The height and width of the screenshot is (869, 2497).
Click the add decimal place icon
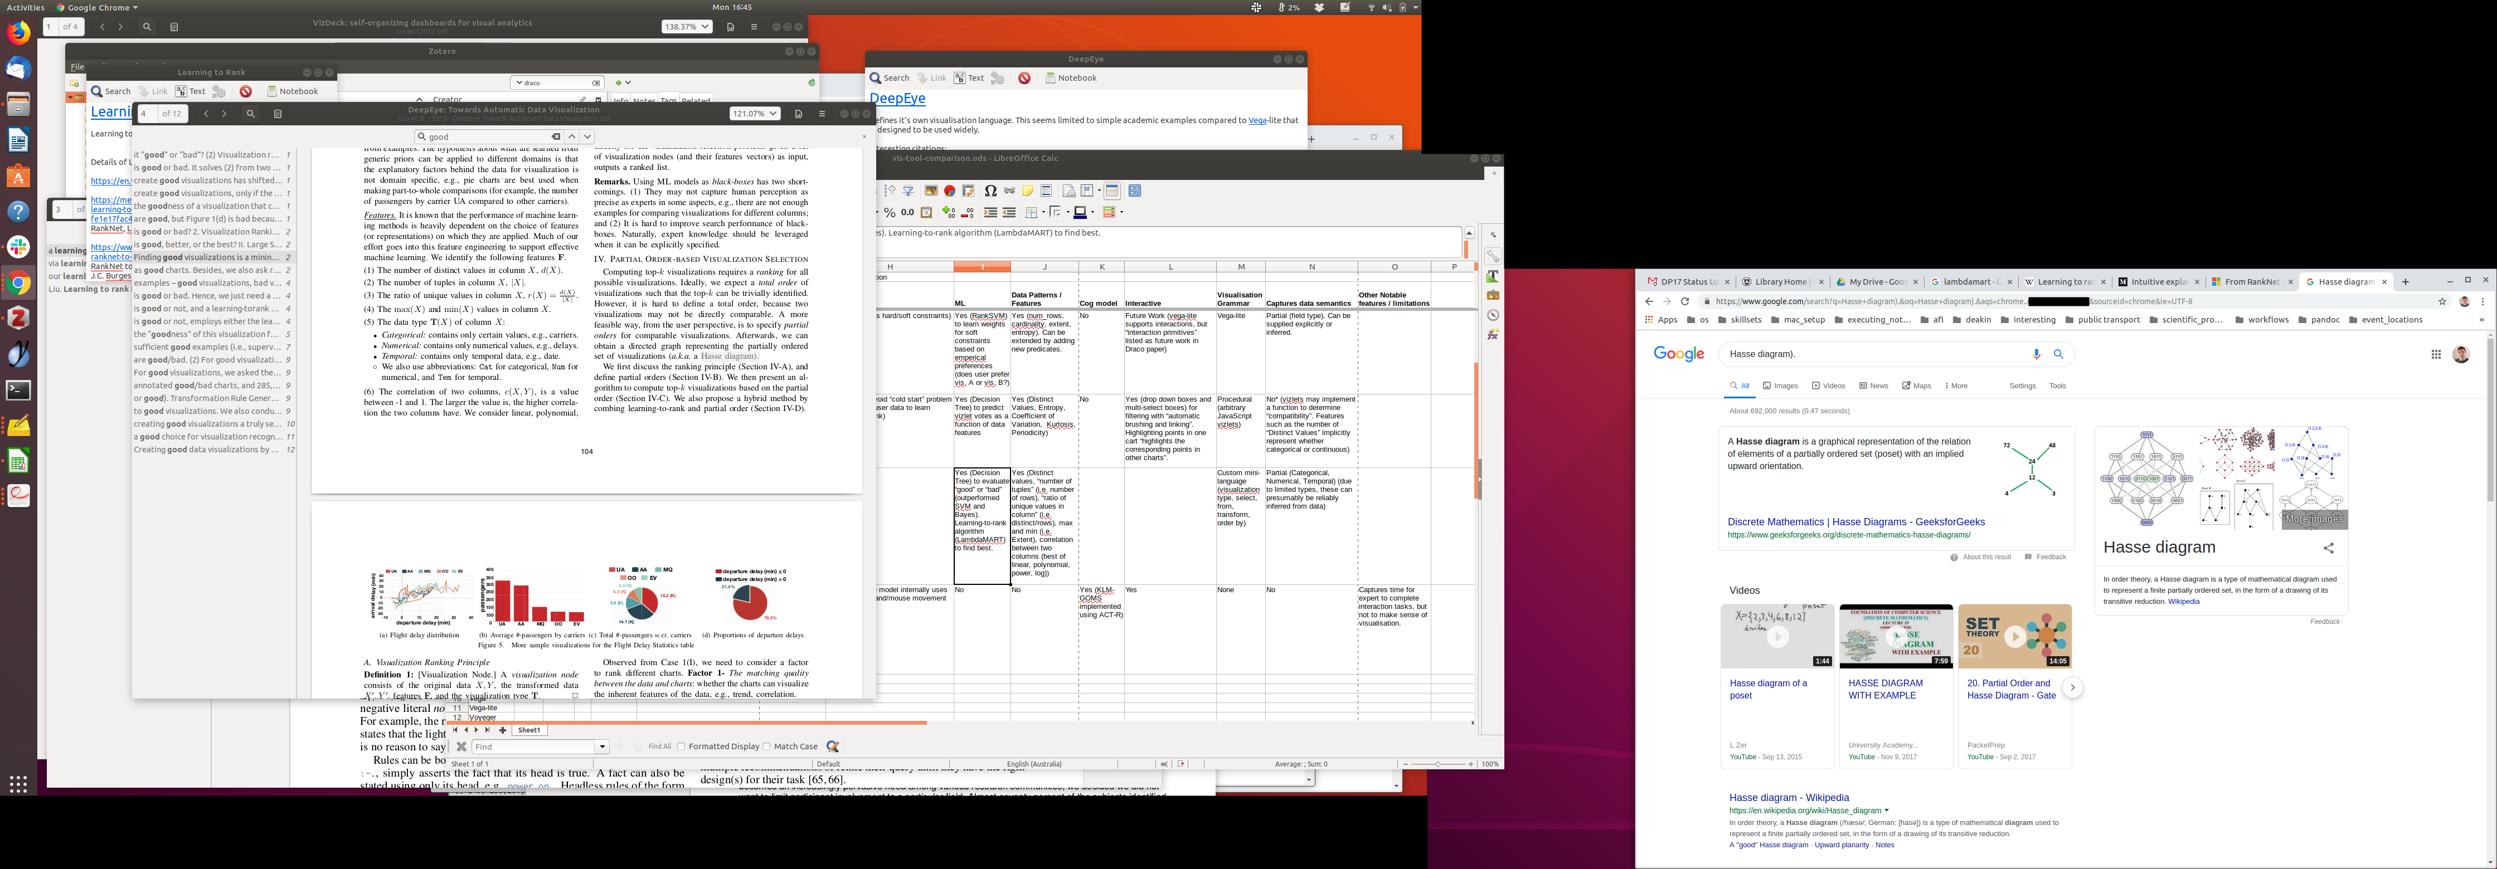(x=949, y=212)
